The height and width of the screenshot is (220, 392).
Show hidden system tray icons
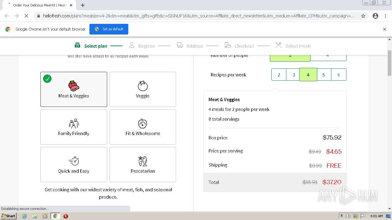click(x=341, y=216)
